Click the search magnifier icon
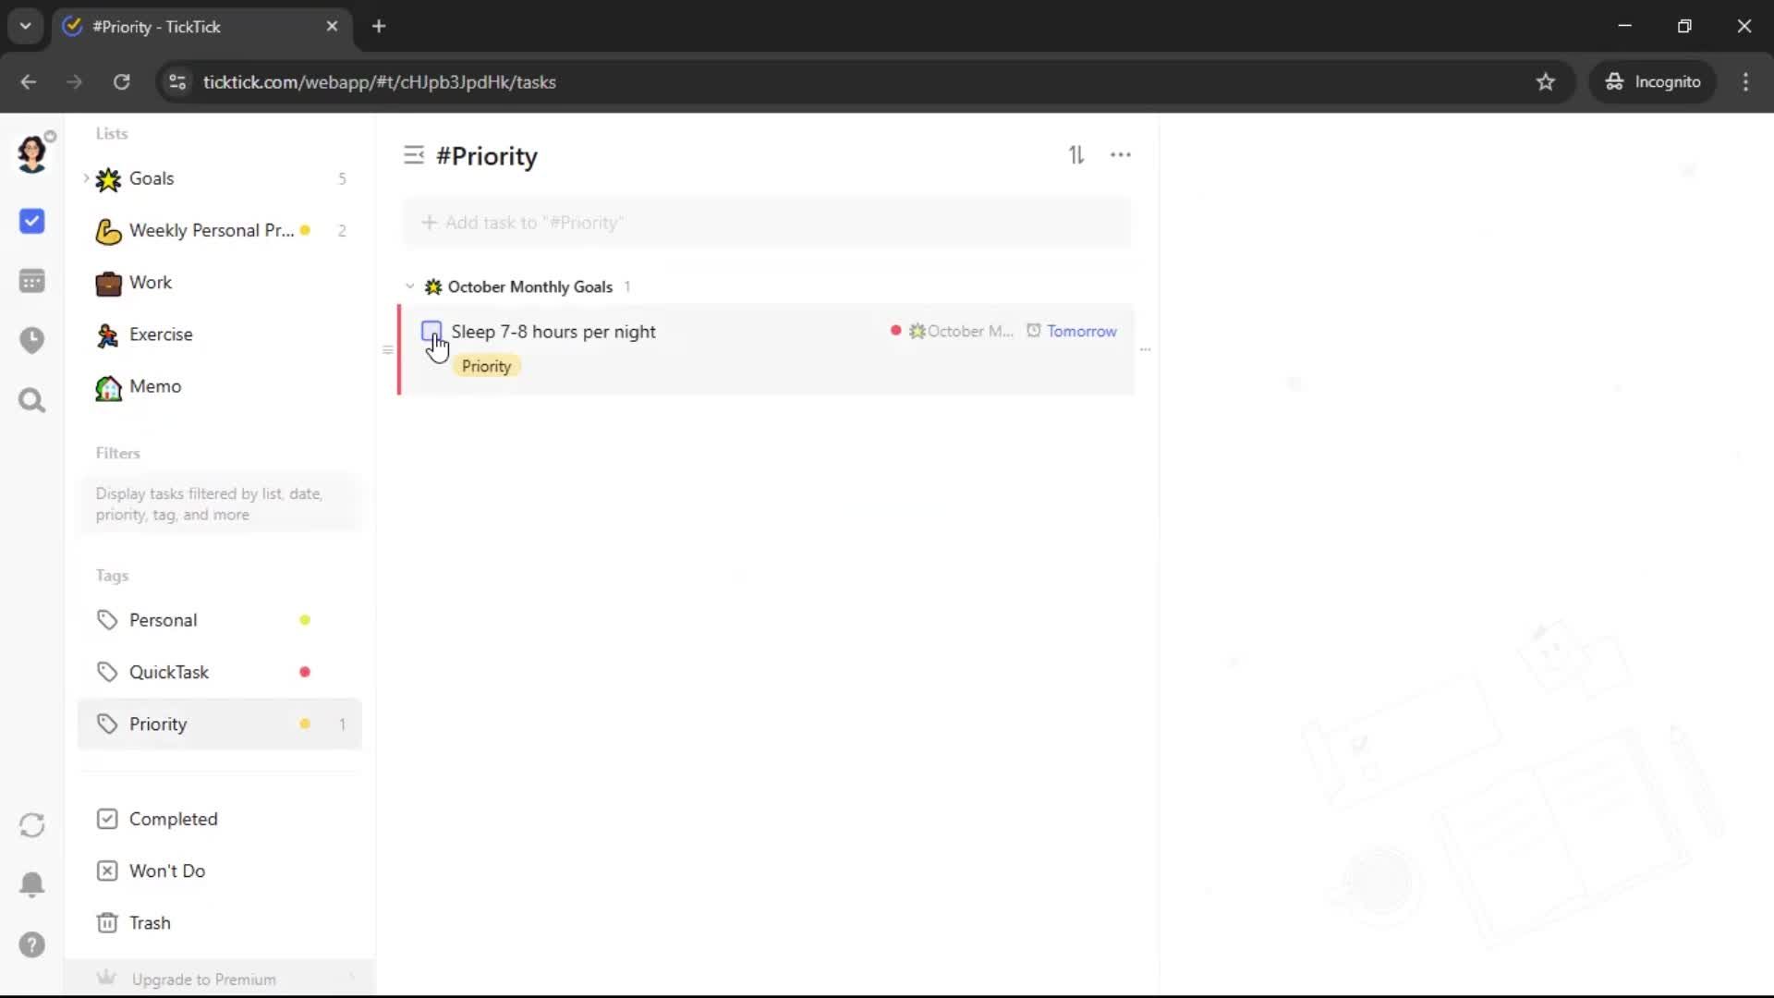The height and width of the screenshot is (998, 1774). tap(31, 400)
